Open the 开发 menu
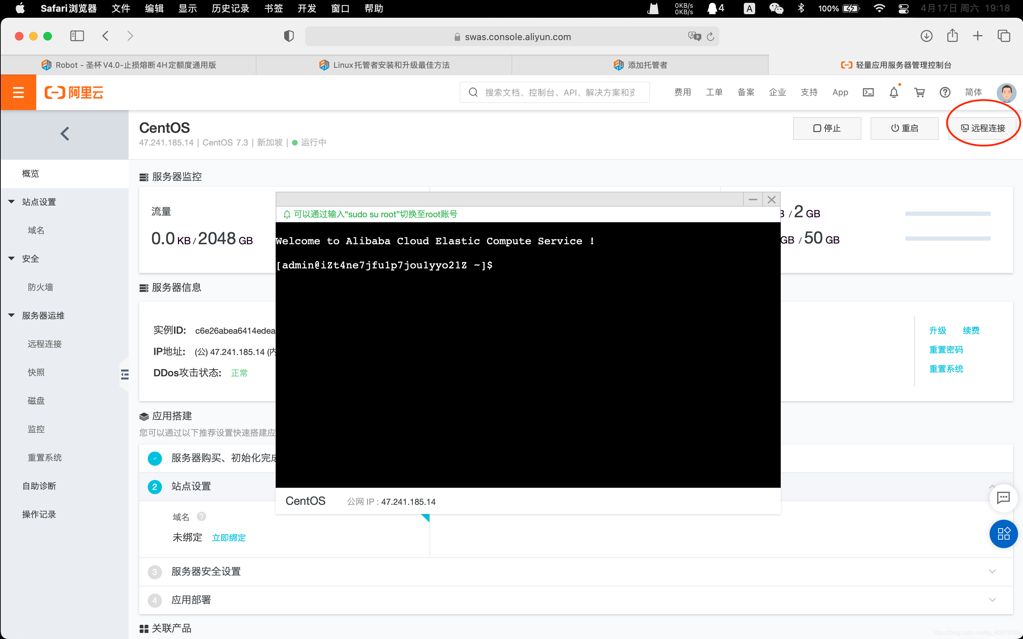The height and width of the screenshot is (639, 1023). click(307, 9)
